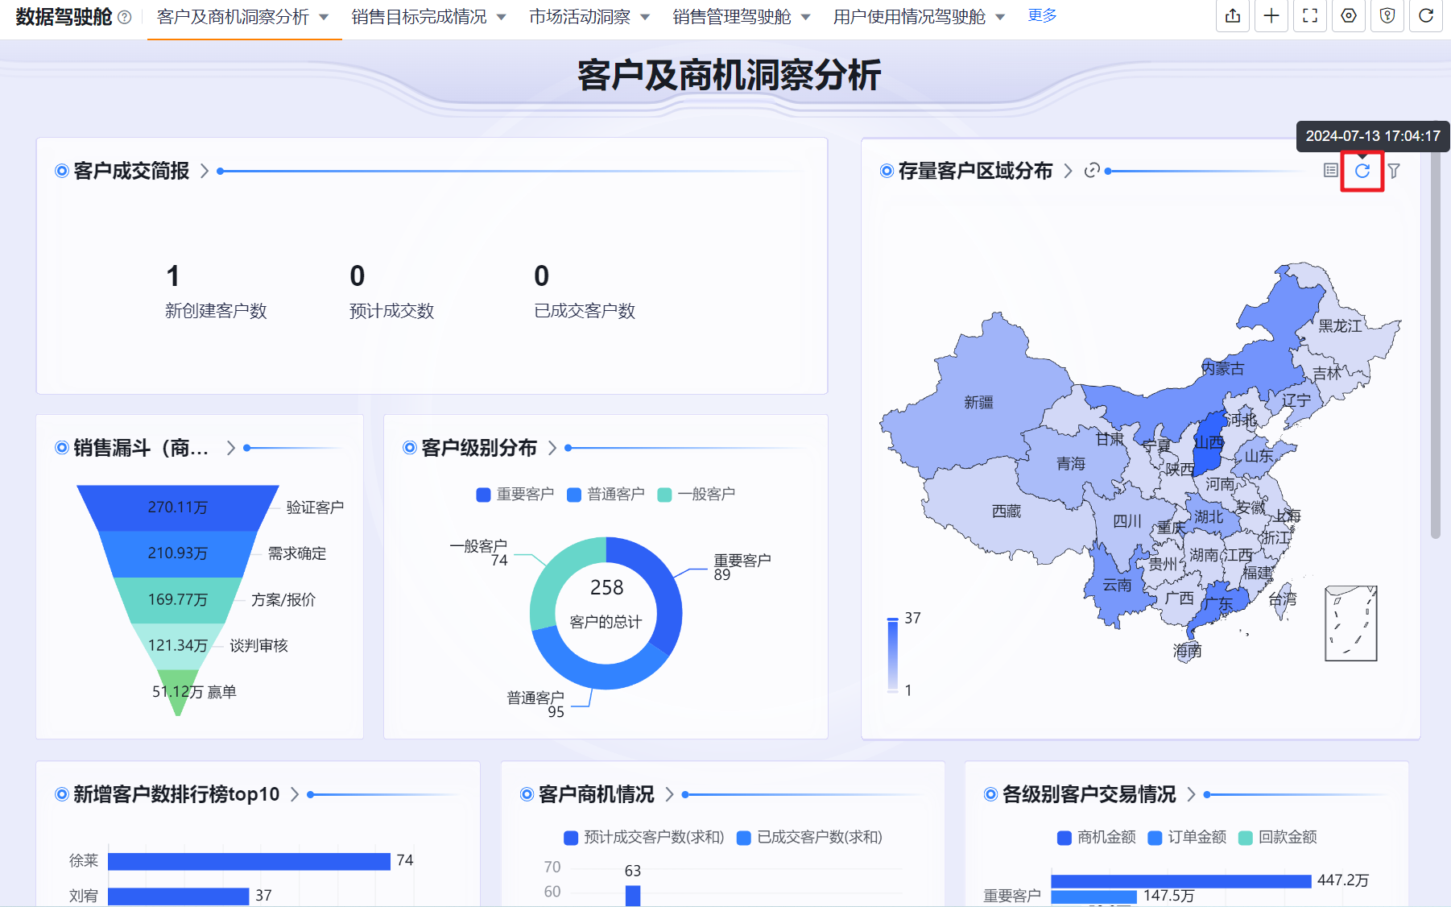Click the 验证客户 270.11万 funnel stage
The height and width of the screenshot is (907, 1451).
point(178,507)
